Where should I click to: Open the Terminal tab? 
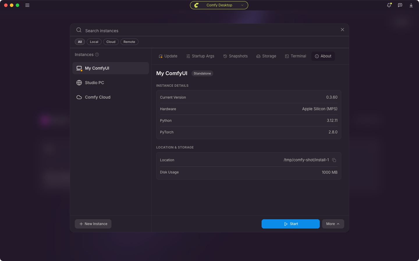pos(295,56)
